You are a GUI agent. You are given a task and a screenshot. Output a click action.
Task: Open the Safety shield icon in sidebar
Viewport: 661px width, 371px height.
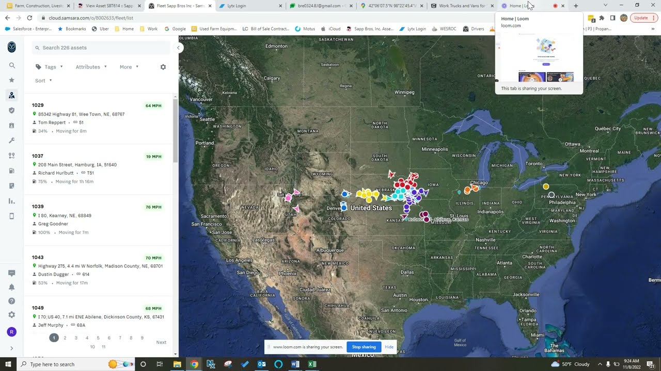click(12, 110)
